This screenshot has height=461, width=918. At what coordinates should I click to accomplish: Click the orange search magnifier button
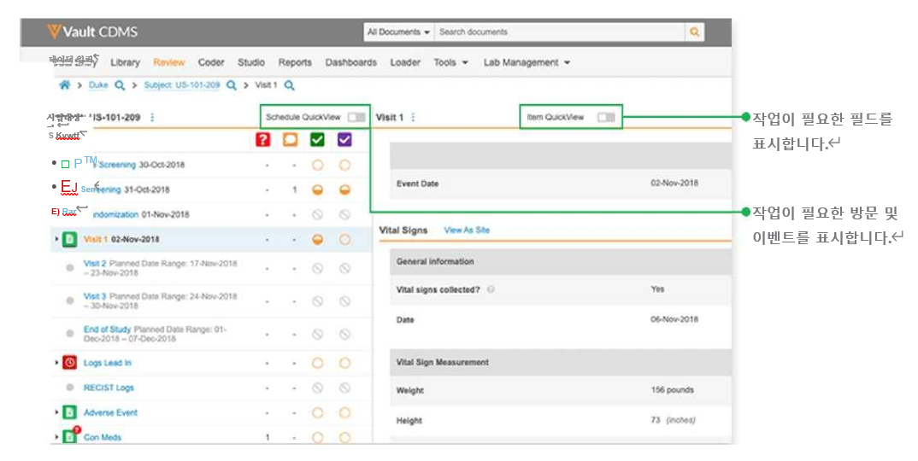695,32
